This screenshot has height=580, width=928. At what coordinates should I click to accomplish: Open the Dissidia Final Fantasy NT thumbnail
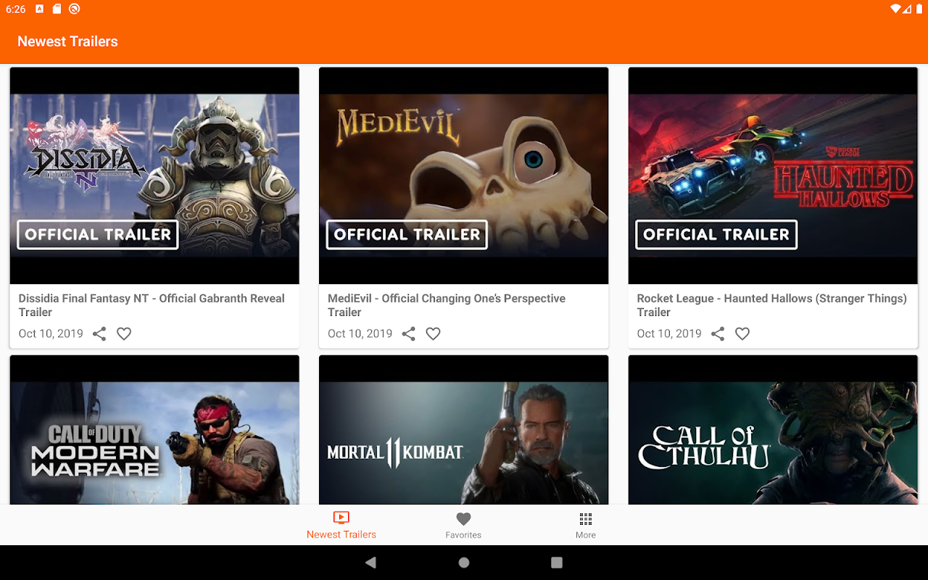(x=154, y=175)
